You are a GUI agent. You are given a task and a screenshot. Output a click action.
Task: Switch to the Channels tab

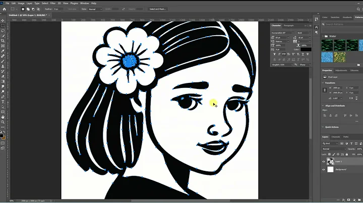(336, 137)
